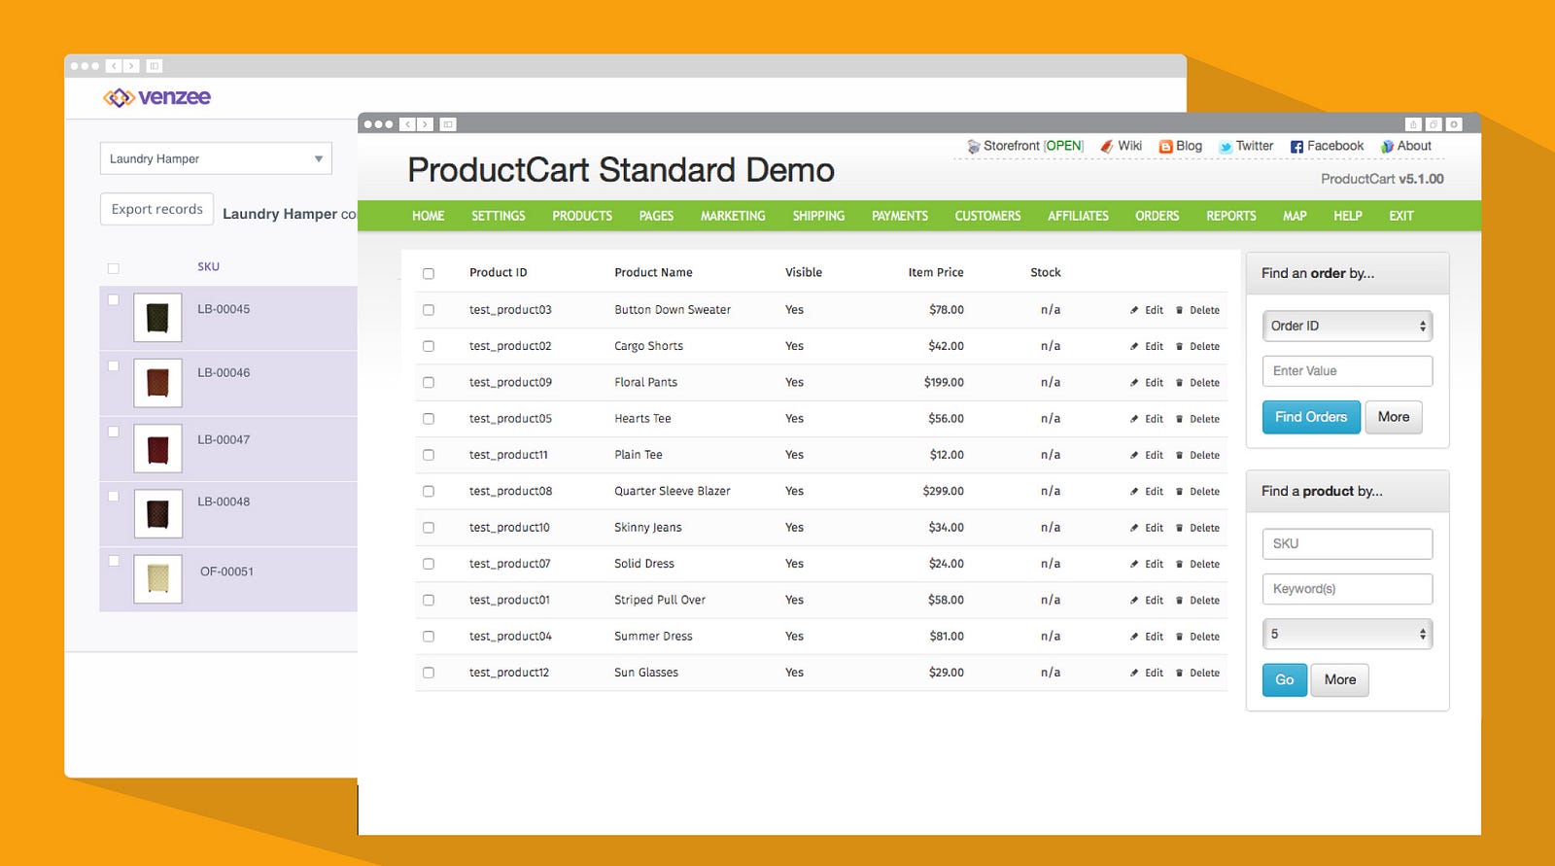
Task: Click the Venzee logo
Action: coord(156,97)
